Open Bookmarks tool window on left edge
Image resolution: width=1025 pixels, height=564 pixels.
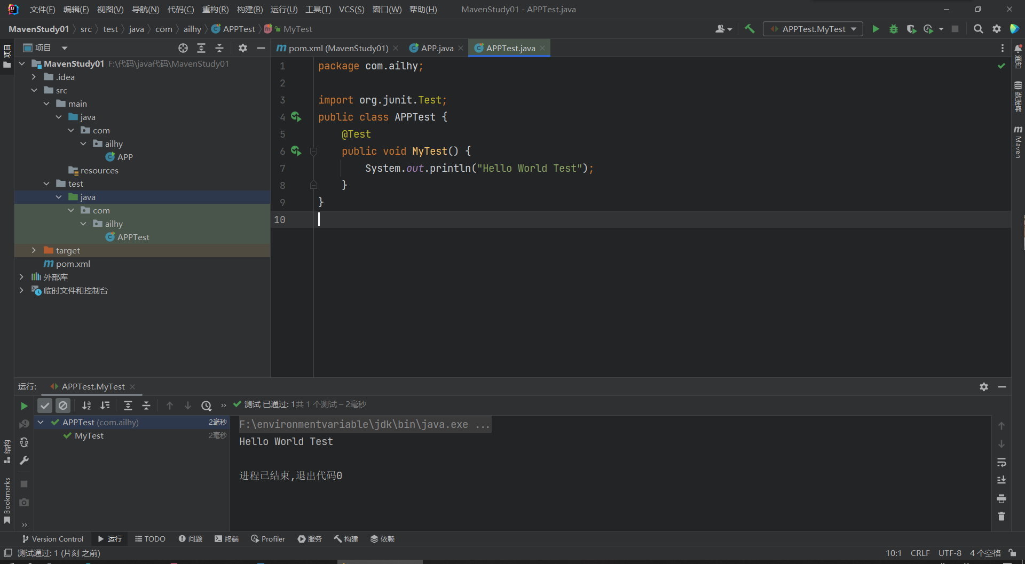(x=7, y=501)
